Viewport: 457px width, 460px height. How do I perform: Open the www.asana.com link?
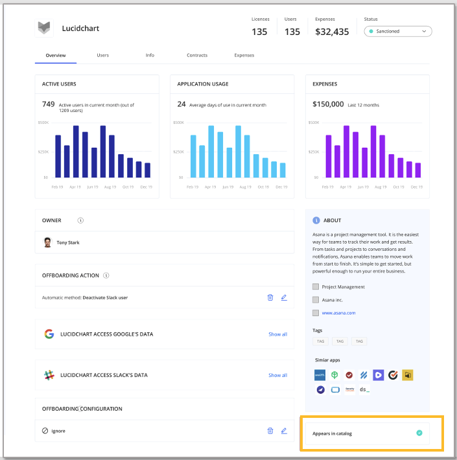click(x=338, y=313)
